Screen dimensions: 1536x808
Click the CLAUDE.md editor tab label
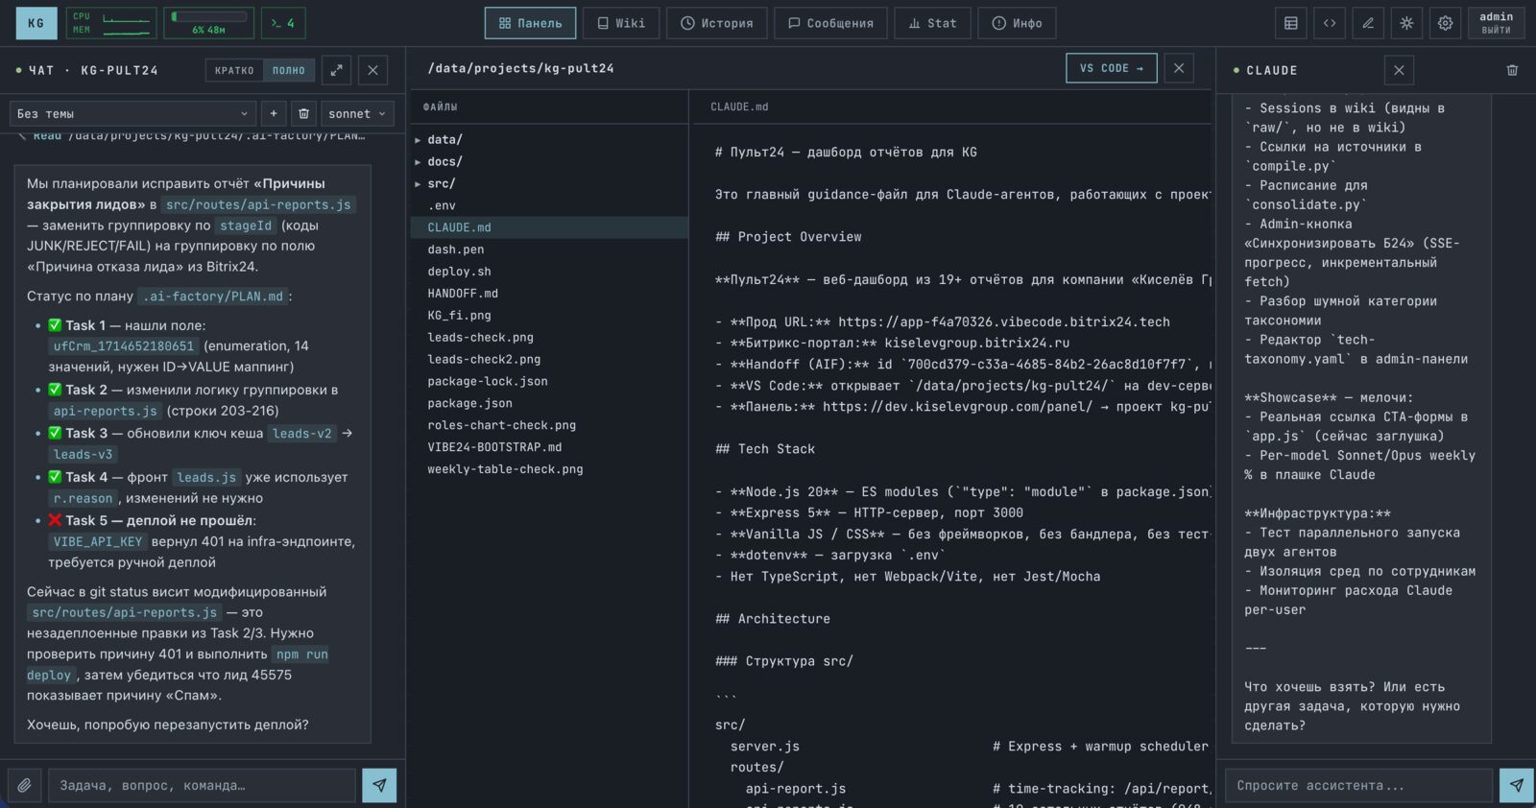[739, 107]
